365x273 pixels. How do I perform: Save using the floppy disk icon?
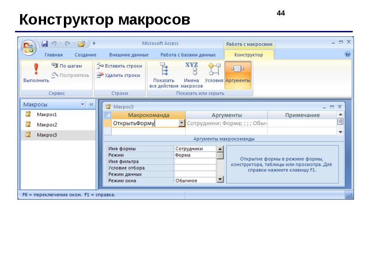(45, 43)
